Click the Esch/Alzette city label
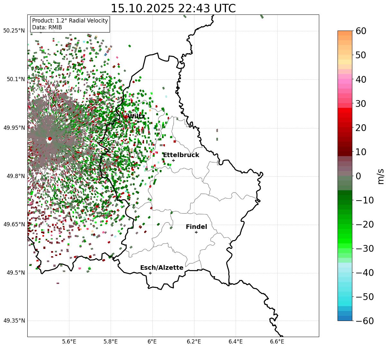 (x=162, y=268)
